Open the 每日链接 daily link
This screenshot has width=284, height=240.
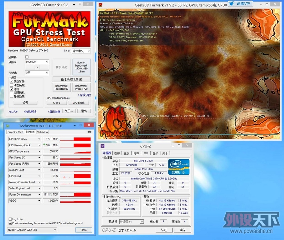(x=54, y=112)
